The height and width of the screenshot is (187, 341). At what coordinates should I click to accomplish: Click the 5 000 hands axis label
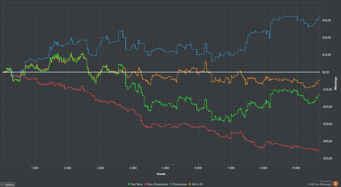click(166, 168)
